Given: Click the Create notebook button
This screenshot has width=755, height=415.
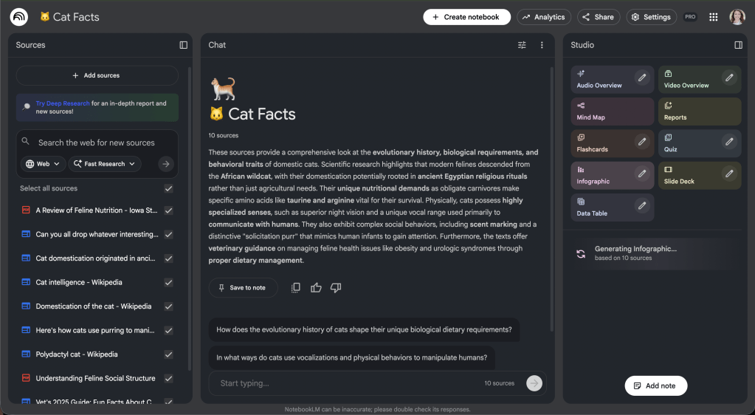Looking at the screenshot, I should [x=466, y=17].
